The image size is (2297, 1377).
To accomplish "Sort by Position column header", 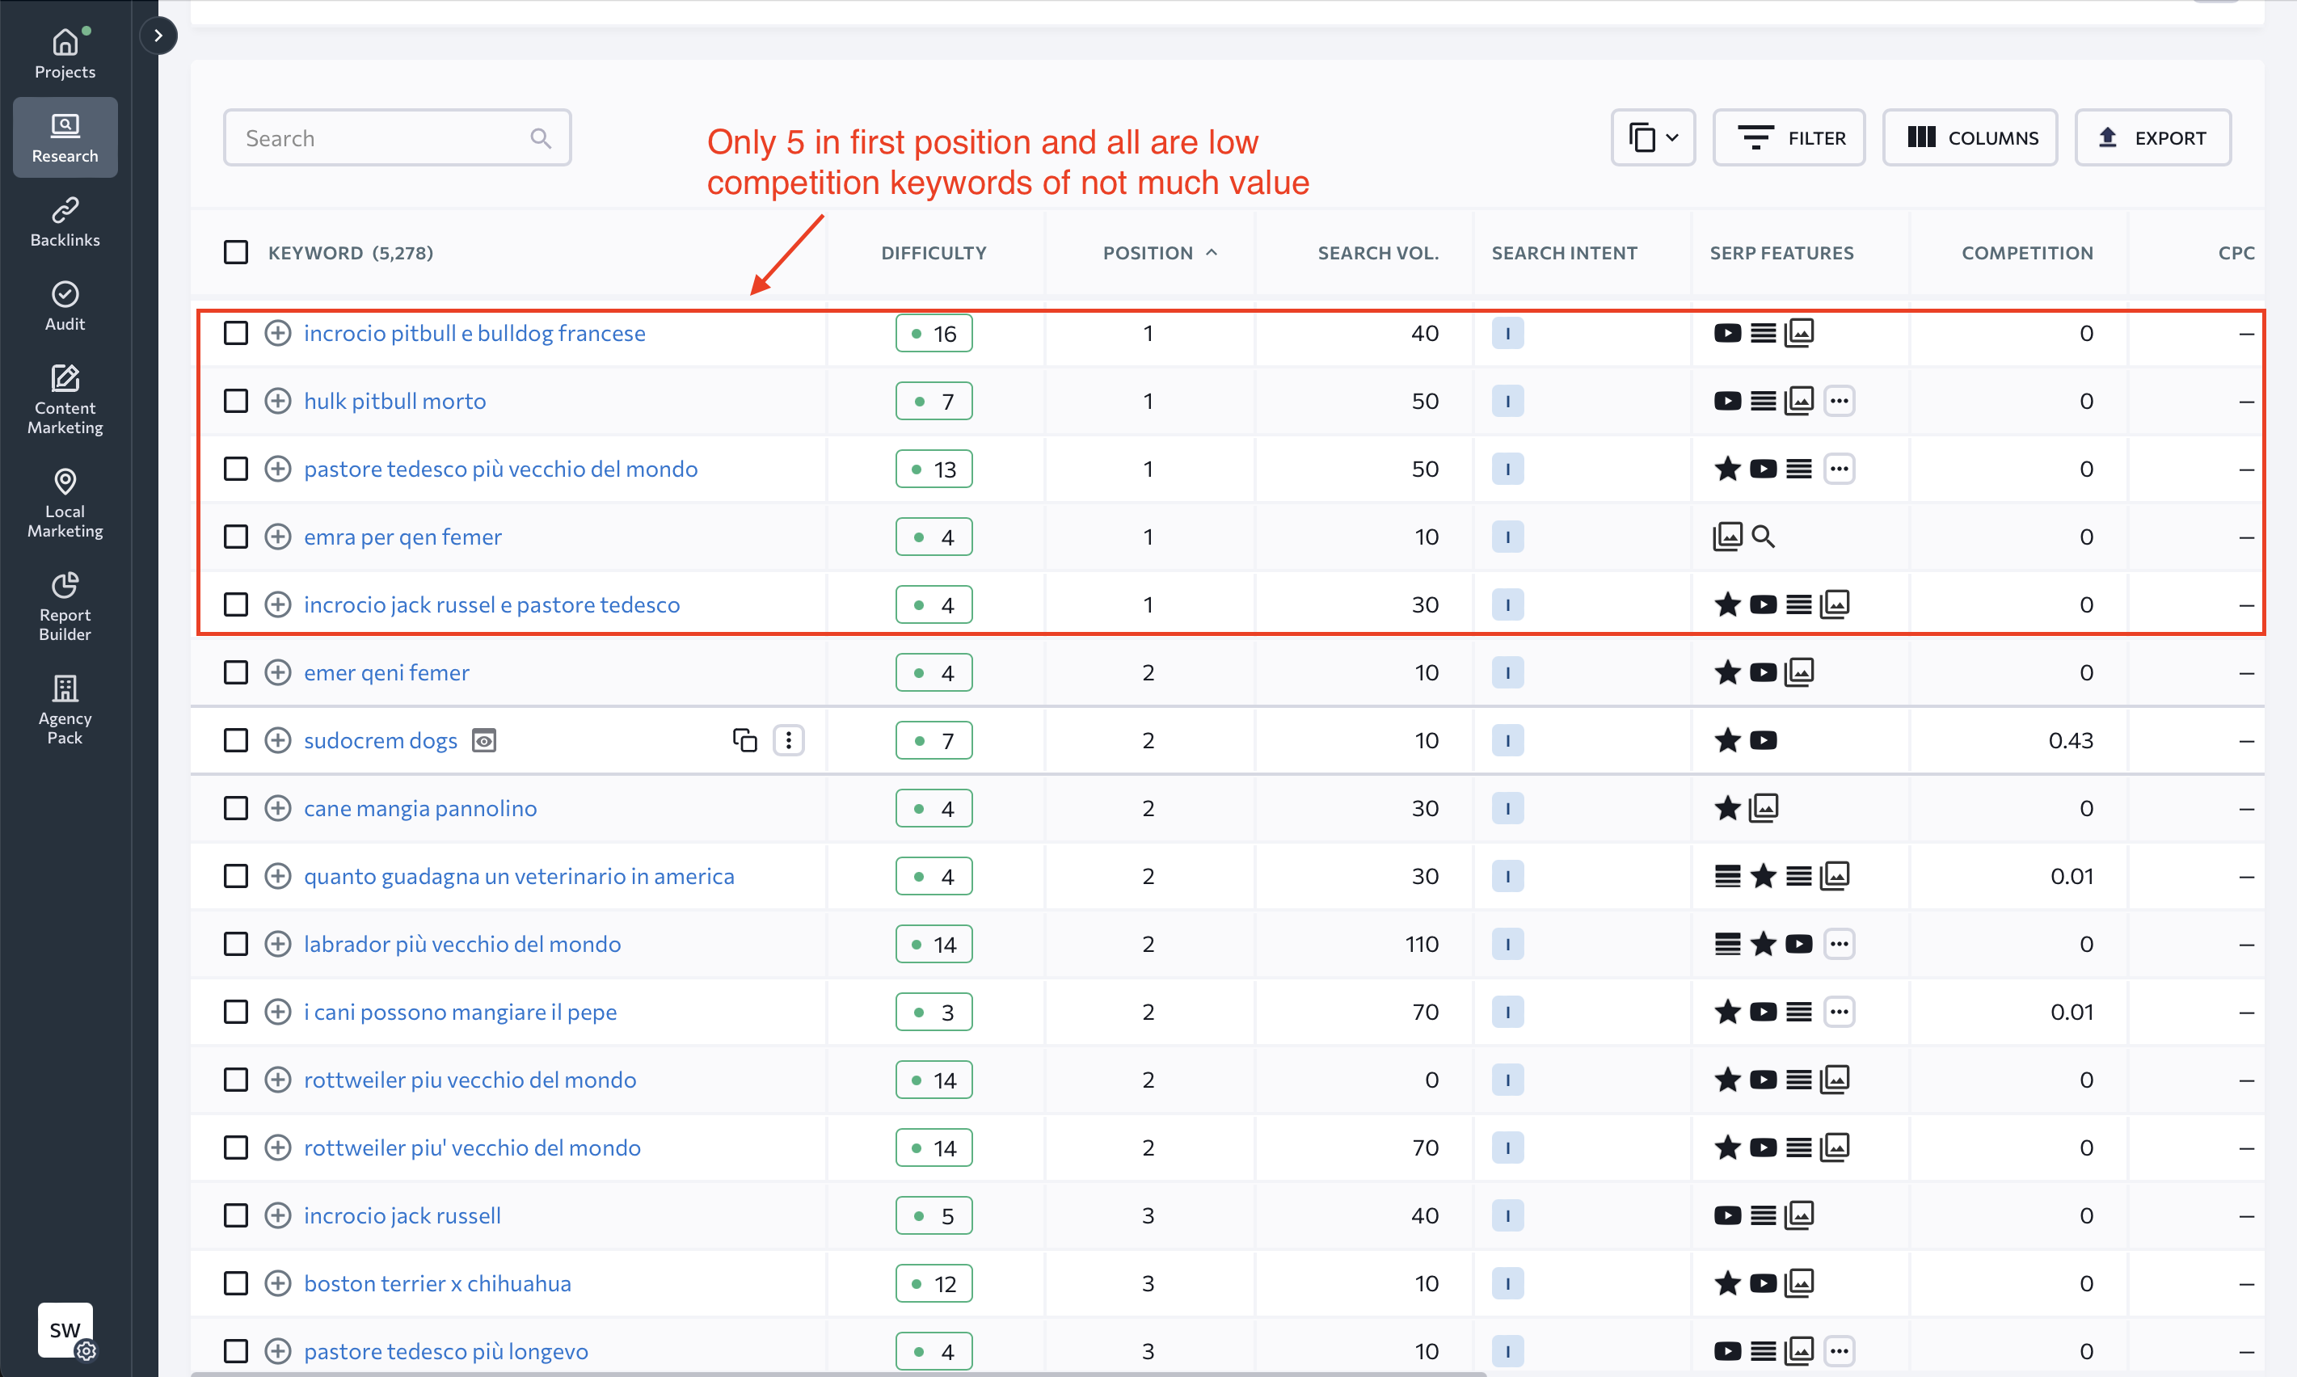I will pos(1159,252).
